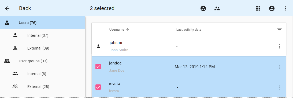This screenshot has width=293, height=98.
Task: Click the Back label
Action: coord(25,8)
